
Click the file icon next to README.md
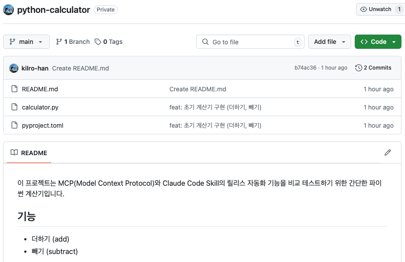(x=15, y=89)
